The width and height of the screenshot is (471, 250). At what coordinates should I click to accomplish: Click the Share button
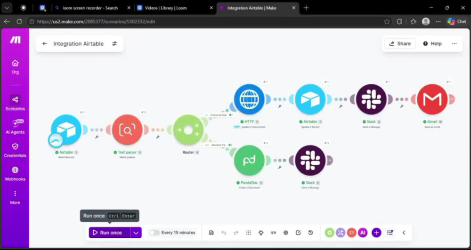400,43
